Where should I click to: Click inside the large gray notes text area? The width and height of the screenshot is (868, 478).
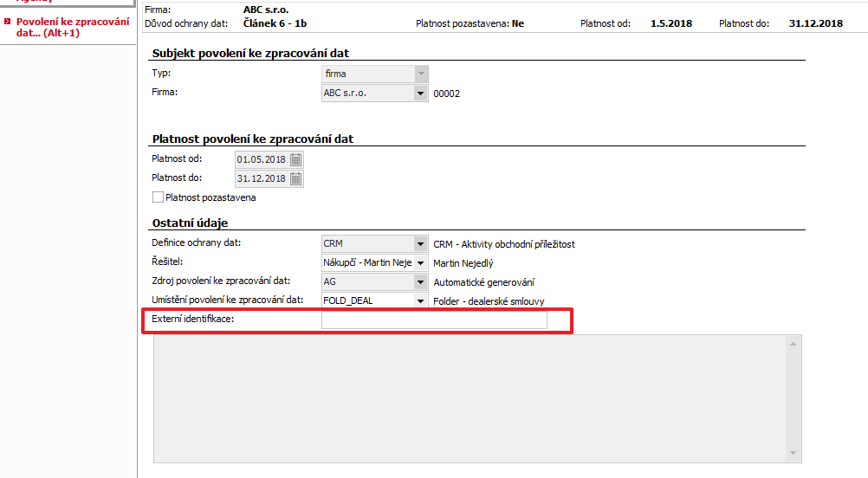tap(470, 399)
